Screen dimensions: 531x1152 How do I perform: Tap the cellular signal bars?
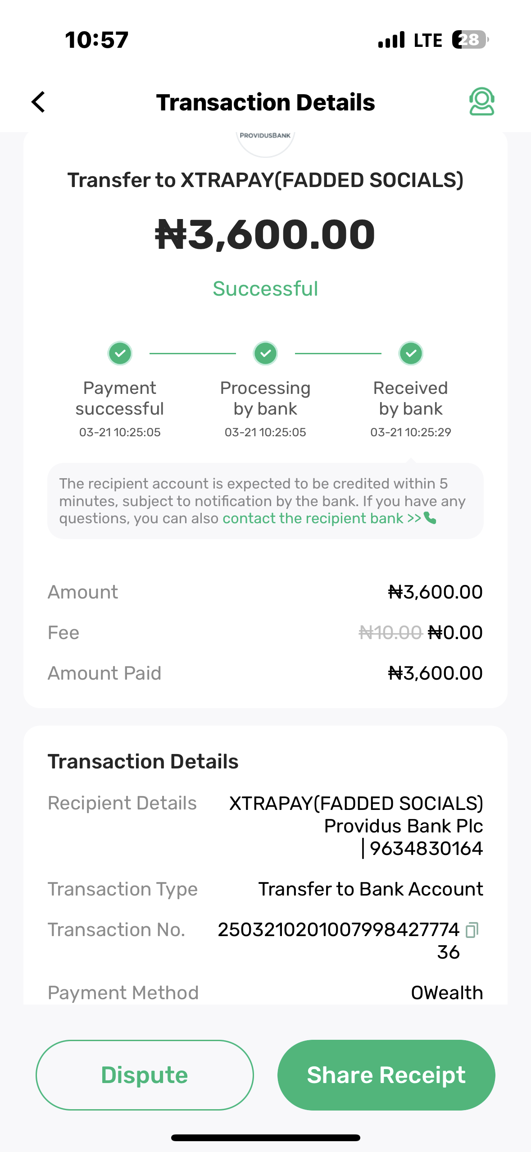tap(391, 40)
